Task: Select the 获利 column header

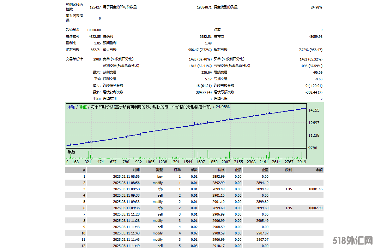Action: point(288,170)
